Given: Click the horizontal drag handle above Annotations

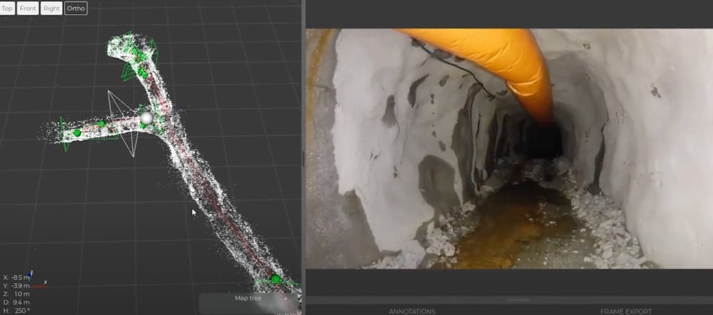Looking at the screenshot, I should coord(508,300).
